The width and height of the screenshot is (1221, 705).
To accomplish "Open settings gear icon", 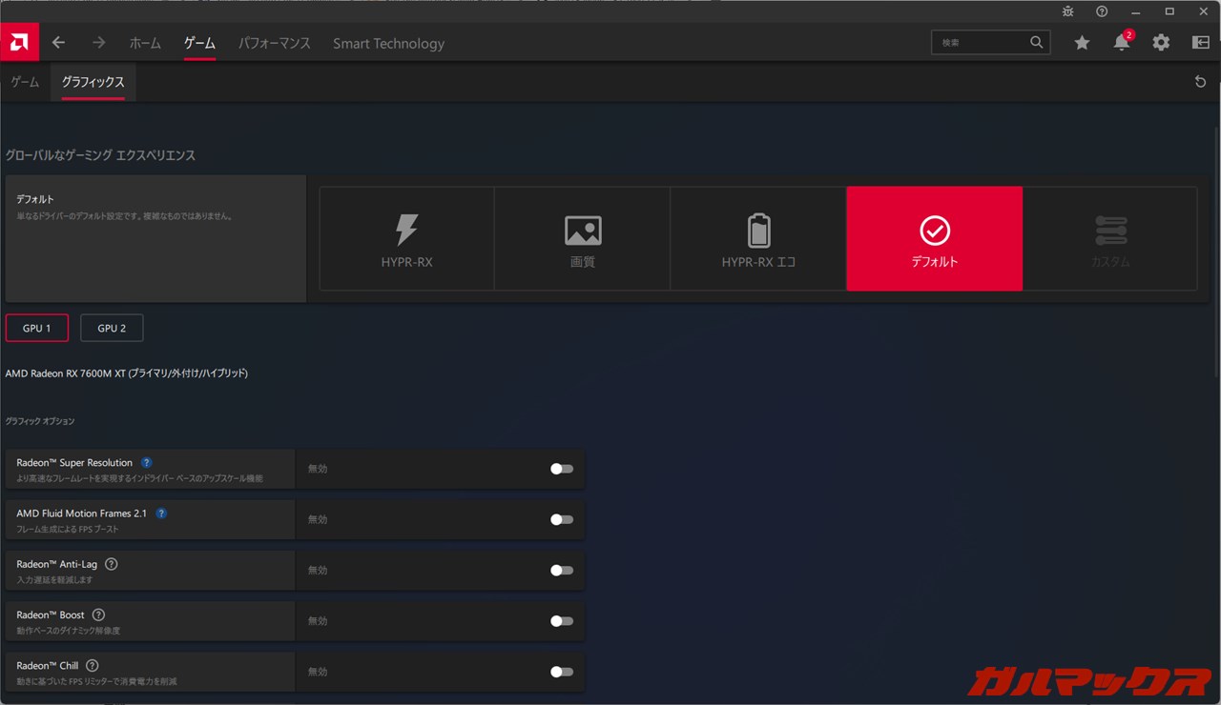I will [1161, 43].
